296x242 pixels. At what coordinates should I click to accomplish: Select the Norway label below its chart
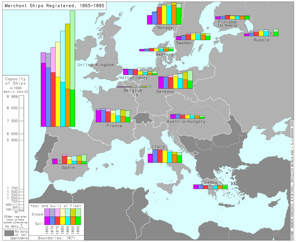[x=165, y=28]
